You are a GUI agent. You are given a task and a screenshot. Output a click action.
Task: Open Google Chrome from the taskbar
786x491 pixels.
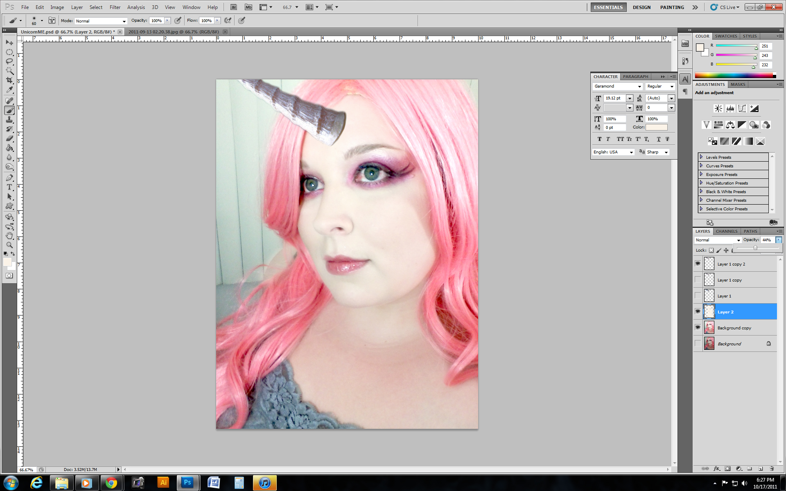(x=111, y=483)
